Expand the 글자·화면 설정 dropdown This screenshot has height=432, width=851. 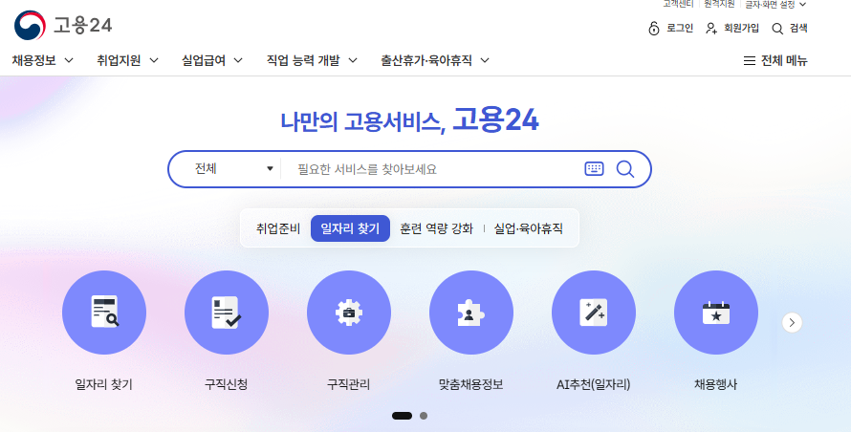pyautogui.click(x=775, y=5)
